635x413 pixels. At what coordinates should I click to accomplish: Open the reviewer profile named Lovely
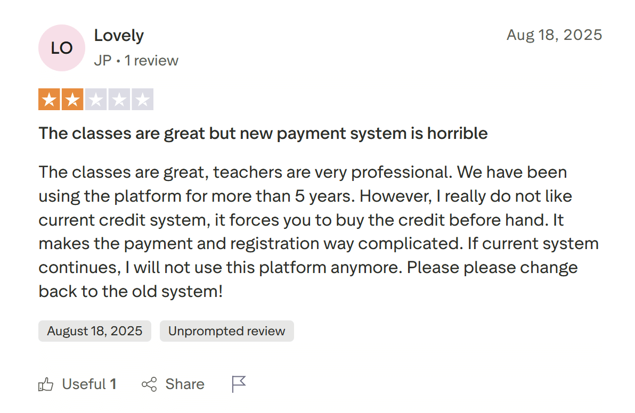[x=119, y=36]
